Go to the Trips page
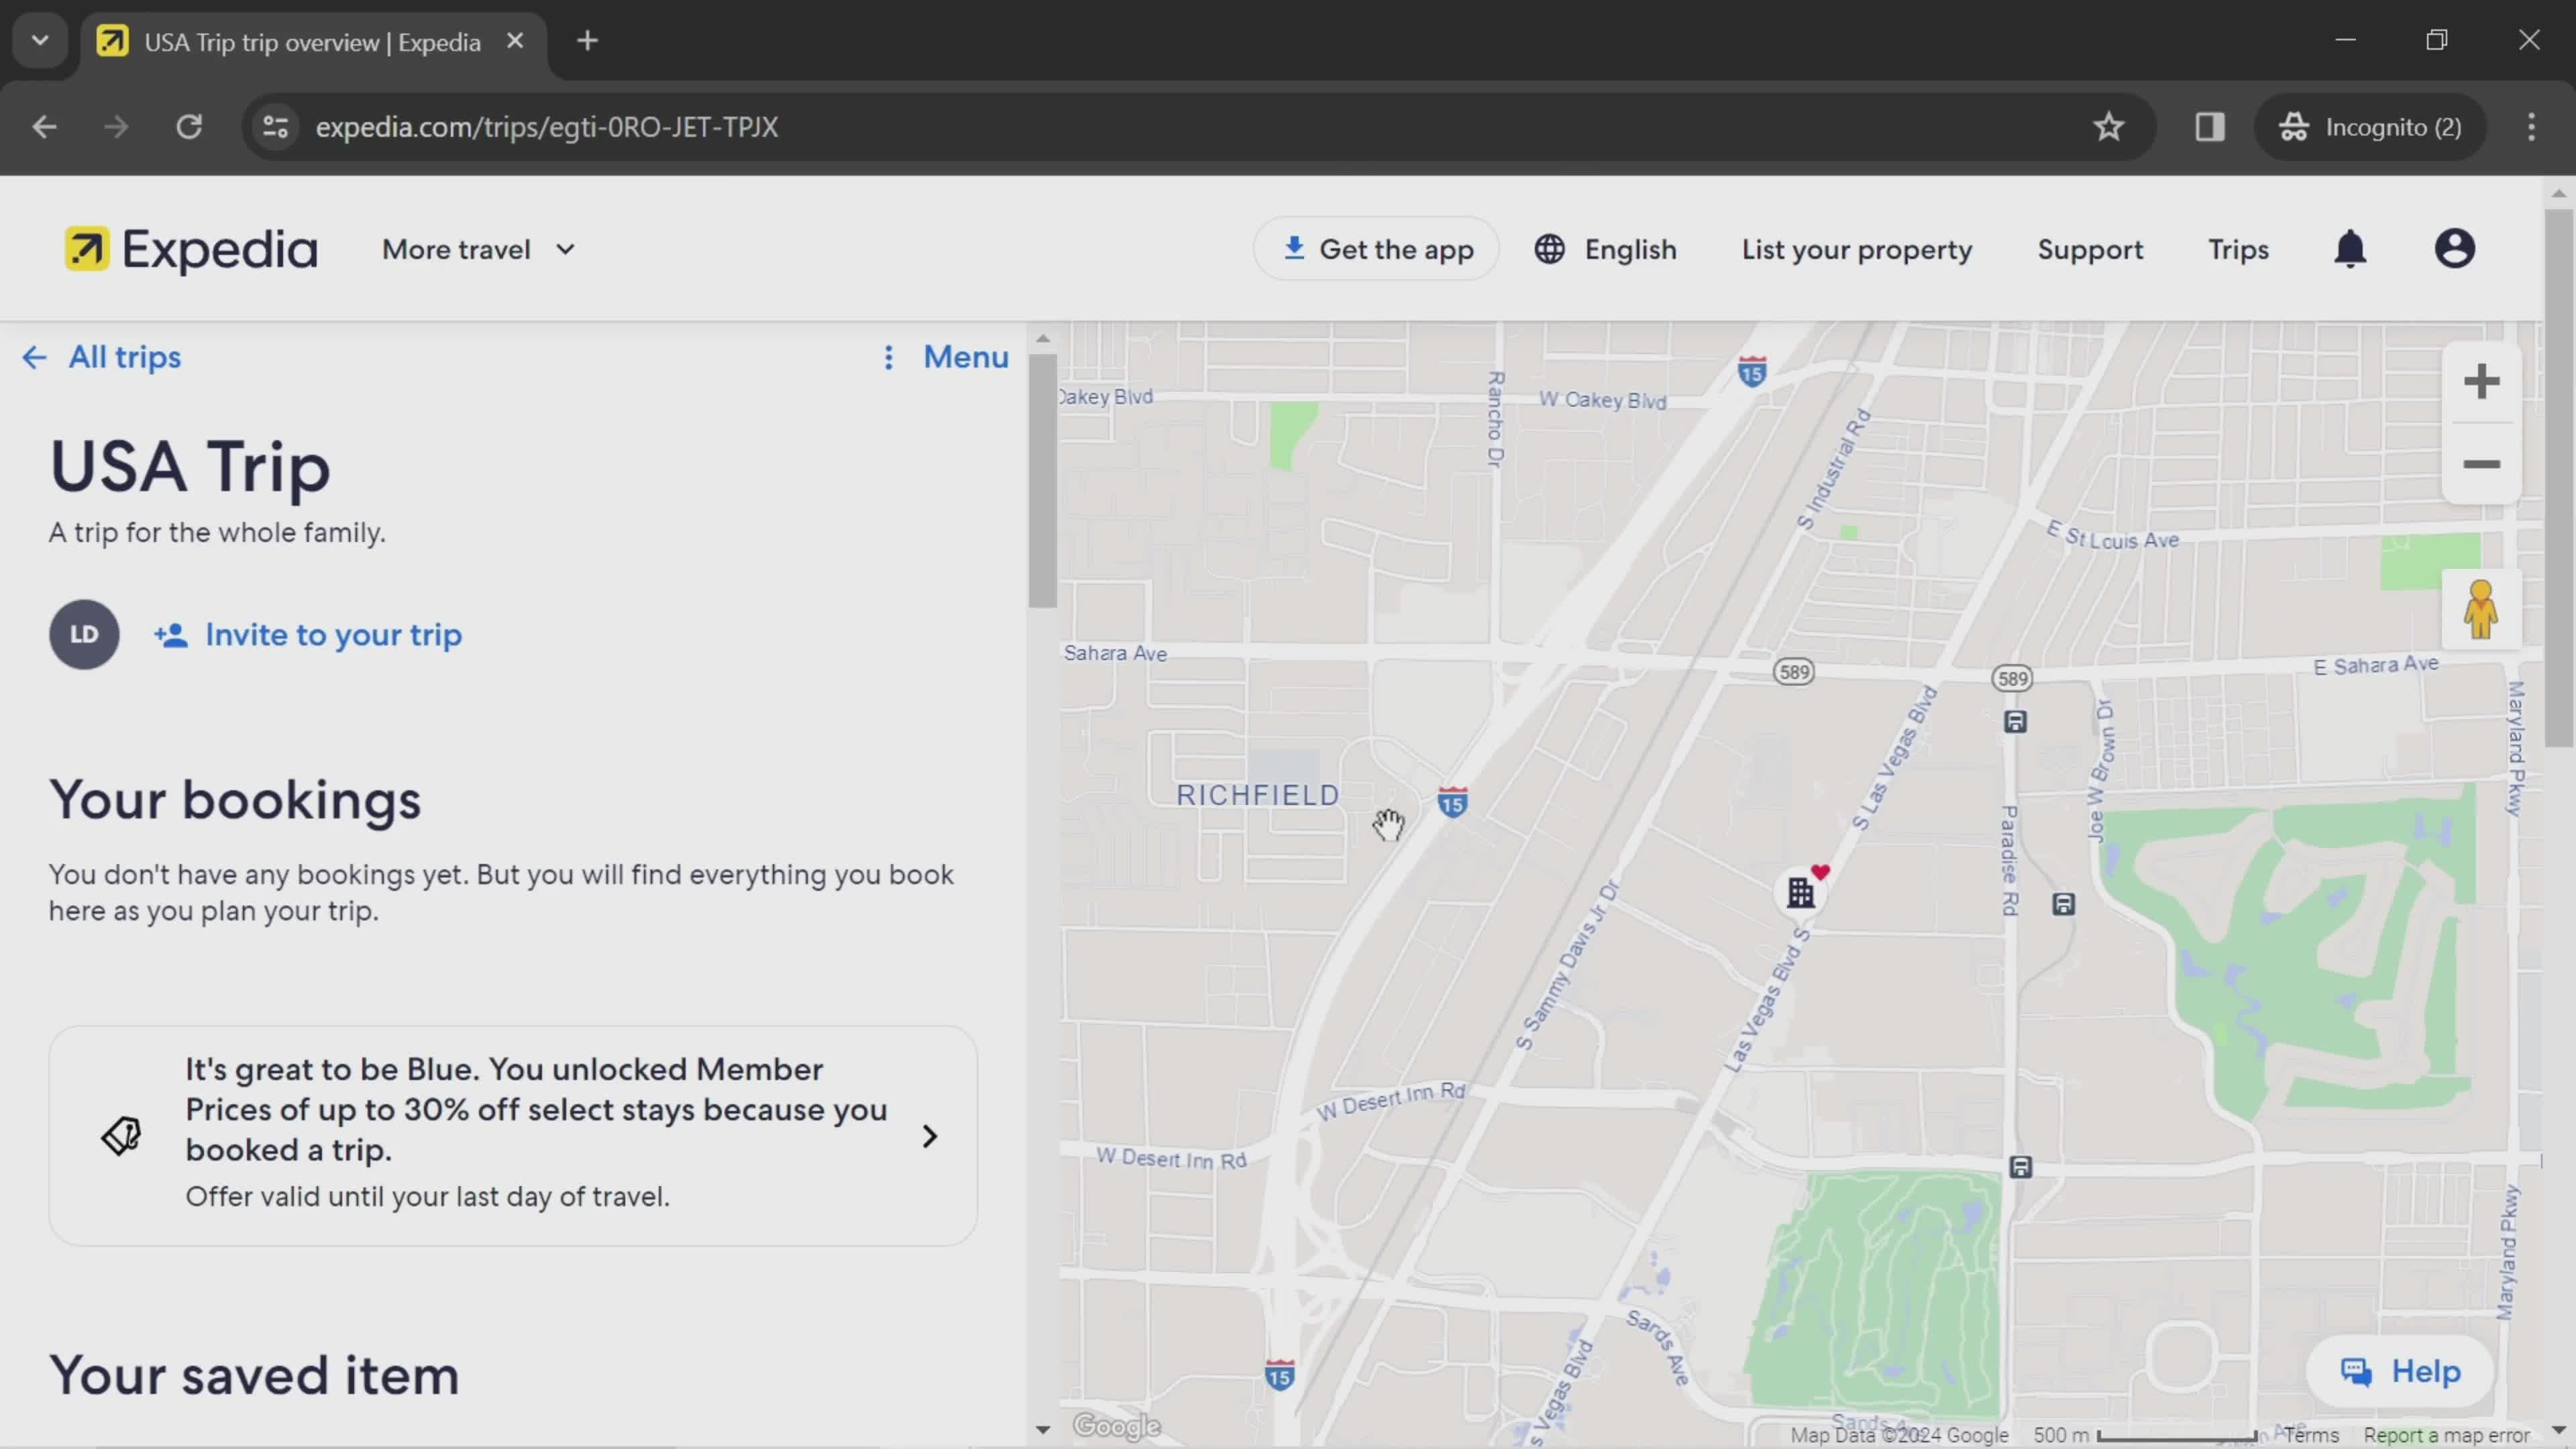 coord(2238,249)
